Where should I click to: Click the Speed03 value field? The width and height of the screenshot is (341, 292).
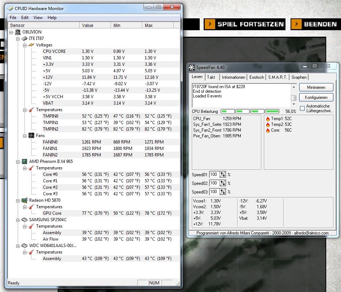tap(214, 192)
